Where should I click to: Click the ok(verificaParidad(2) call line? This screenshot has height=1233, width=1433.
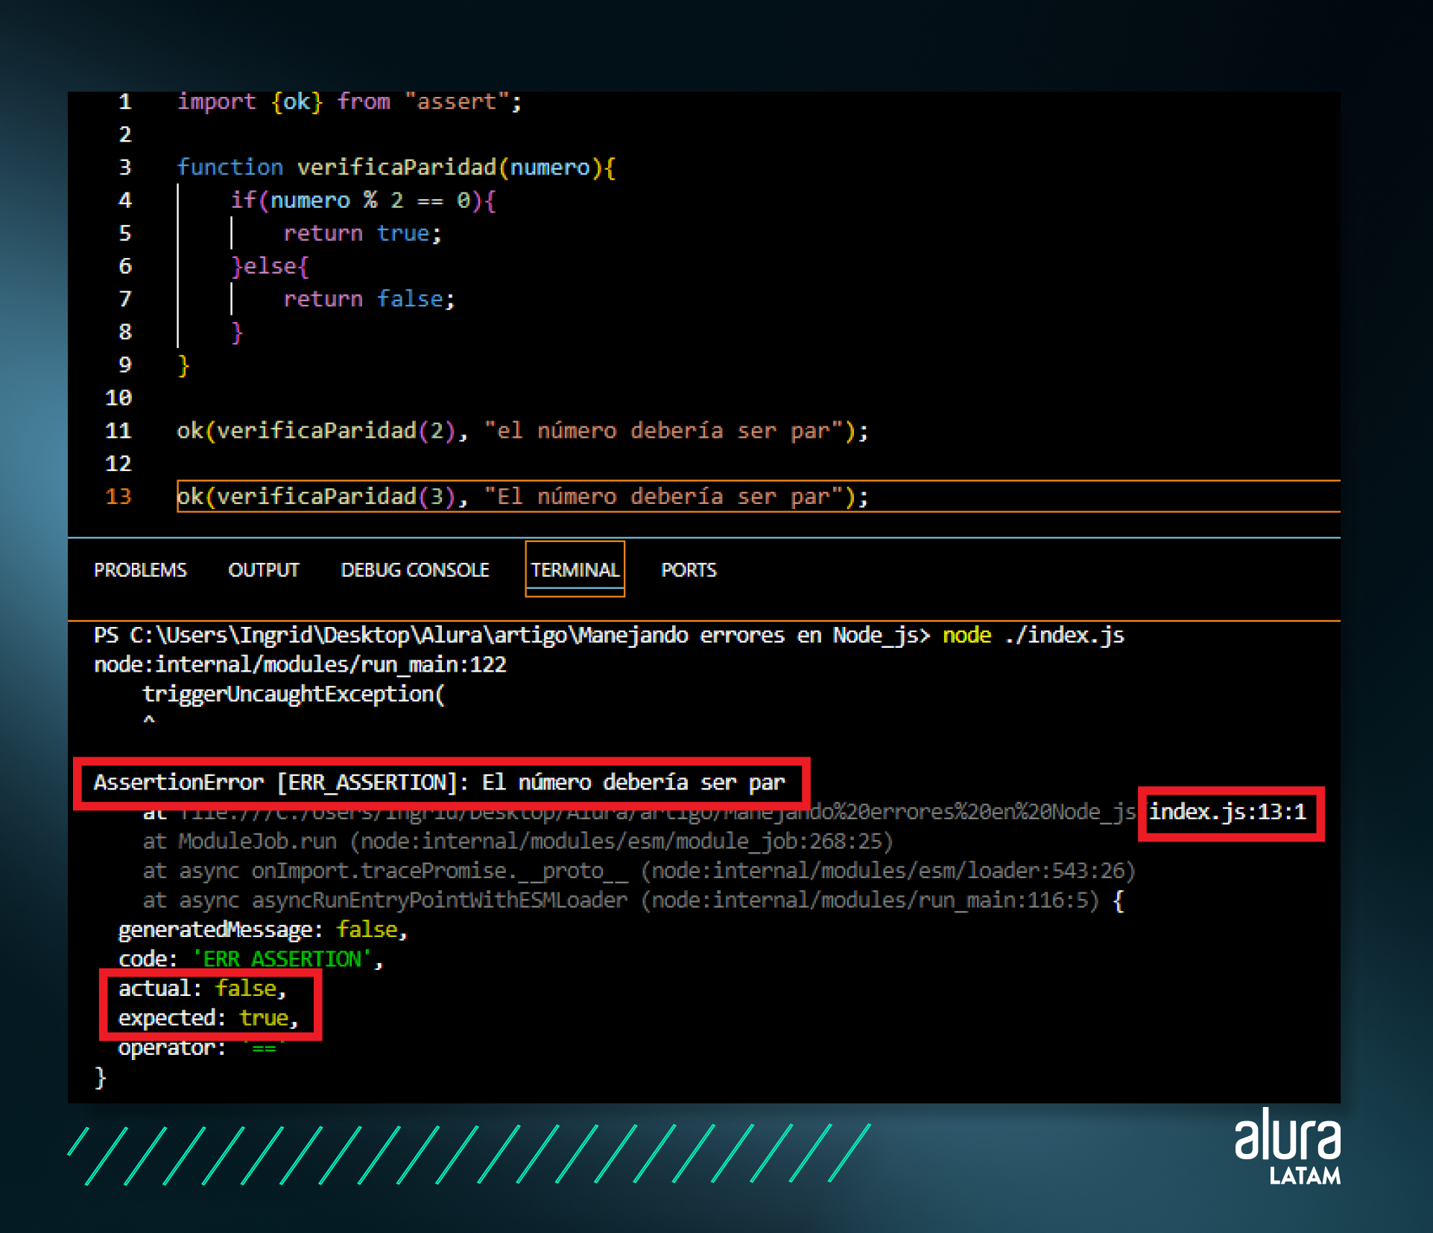pyautogui.click(x=522, y=431)
